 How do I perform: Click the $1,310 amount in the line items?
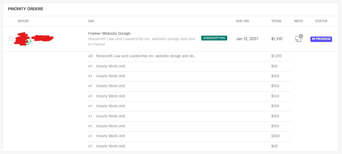point(276,56)
